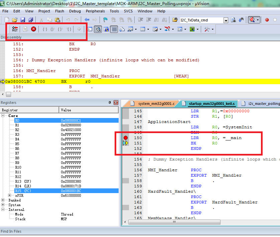280x237 pixels.
Task: Click the editor horizontal scrollbar
Action: pyautogui.click(x=174, y=222)
